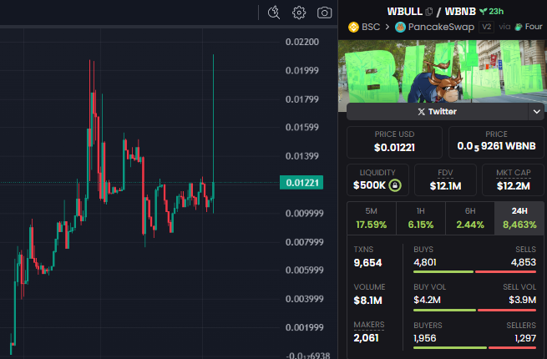Select the 24H timeframe tab

pyautogui.click(x=519, y=219)
